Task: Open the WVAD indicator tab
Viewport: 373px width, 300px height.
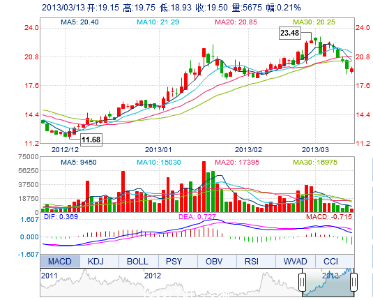Action: point(296,261)
